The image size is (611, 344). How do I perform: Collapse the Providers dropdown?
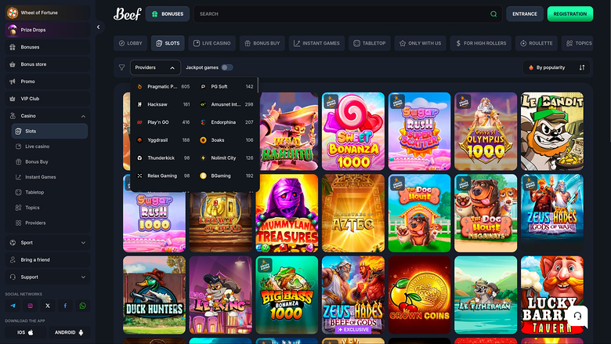coord(155,67)
